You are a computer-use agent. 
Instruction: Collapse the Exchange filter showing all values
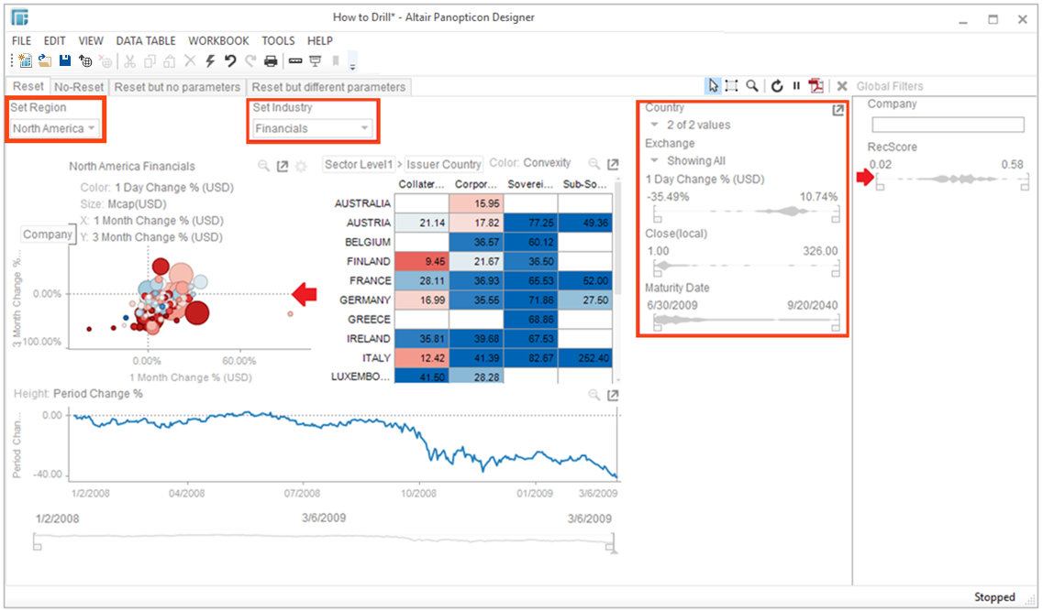[x=654, y=160]
